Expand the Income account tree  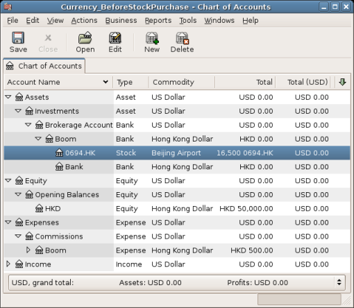coord(8,264)
